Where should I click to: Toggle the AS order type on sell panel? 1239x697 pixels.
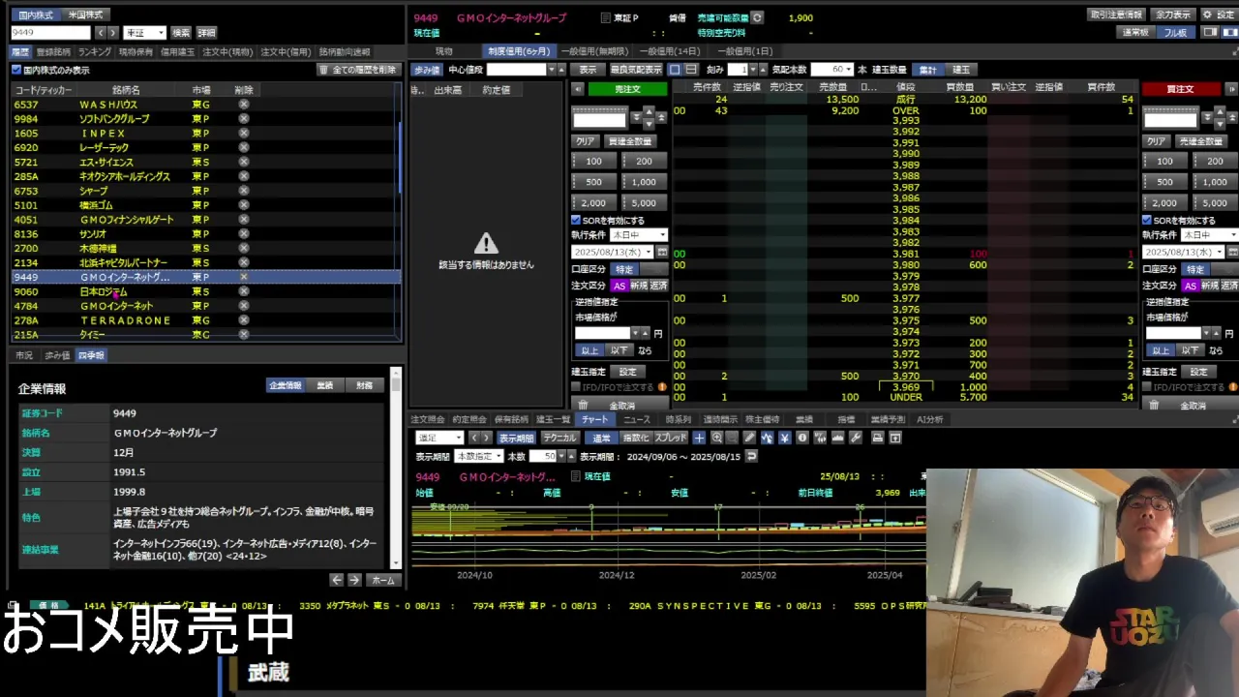[x=619, y=287]
